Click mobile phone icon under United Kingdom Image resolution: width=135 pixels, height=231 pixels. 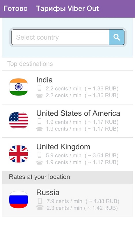pyautogui.click(x=39, y=155)
